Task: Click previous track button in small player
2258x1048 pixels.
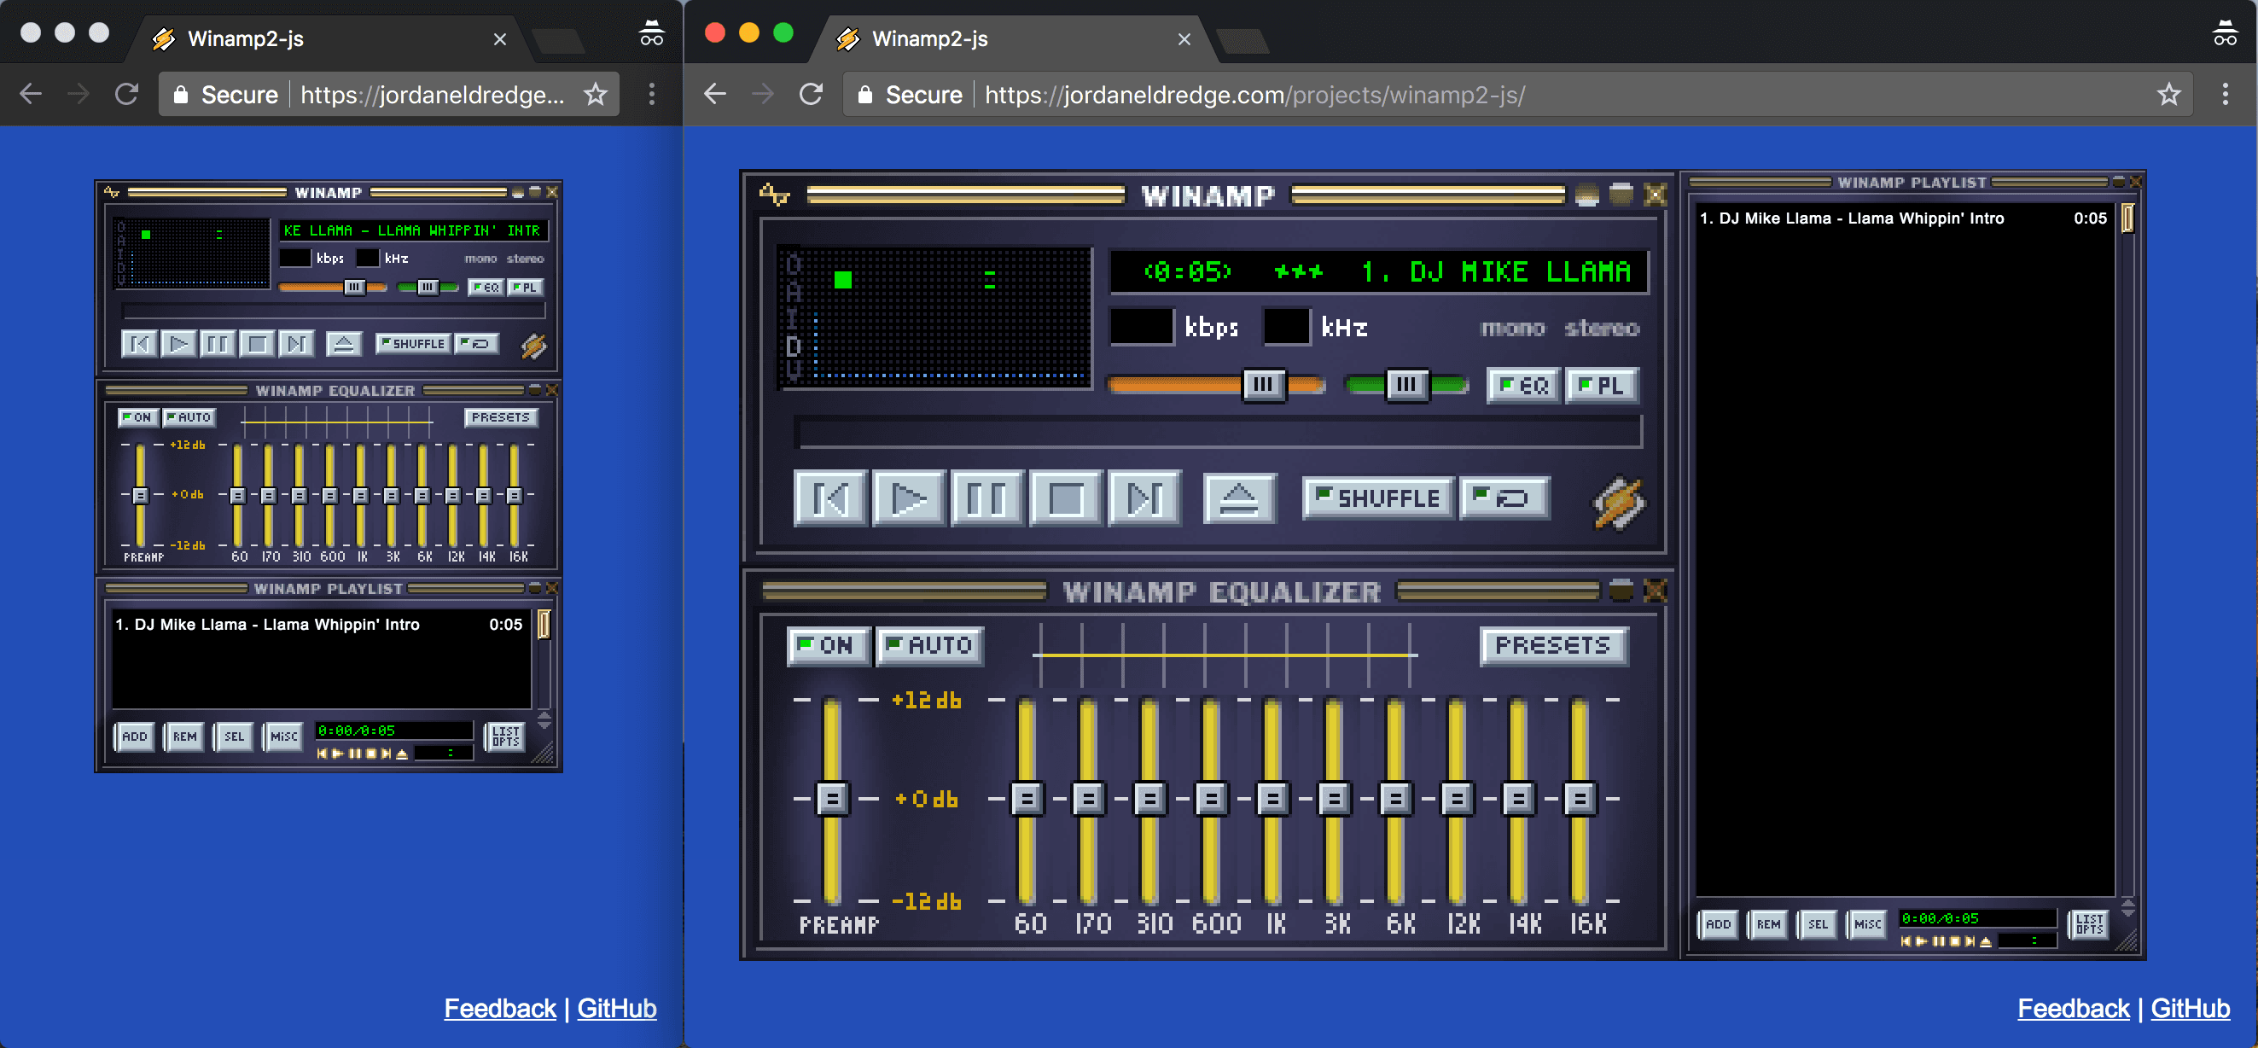Action: [138, 343]
